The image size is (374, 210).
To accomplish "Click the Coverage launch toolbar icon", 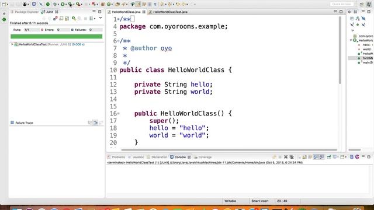I will point(70,4).
